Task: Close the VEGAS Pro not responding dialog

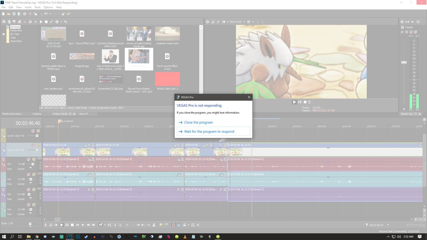Action: pyautogui.click(x=249, y=97)
